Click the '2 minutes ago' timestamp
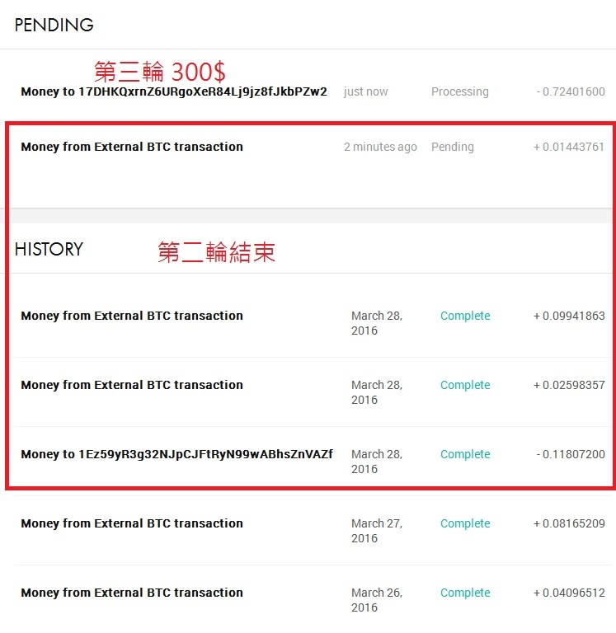 click(x=380, y=147)
